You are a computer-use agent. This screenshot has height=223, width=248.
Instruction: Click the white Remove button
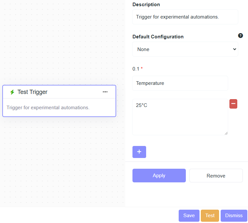[216, 176]
